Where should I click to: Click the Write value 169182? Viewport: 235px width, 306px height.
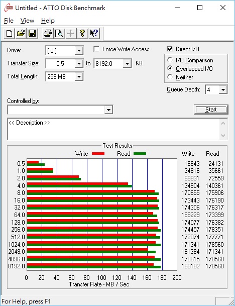coord(190,266)
